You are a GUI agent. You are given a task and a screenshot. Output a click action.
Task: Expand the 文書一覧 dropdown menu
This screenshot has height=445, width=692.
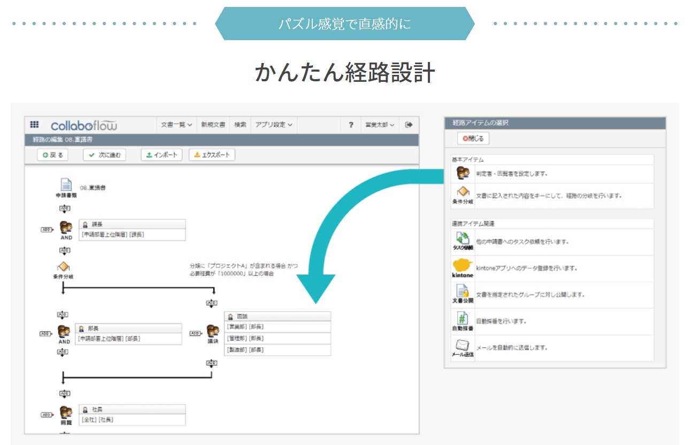tap(176, 125)
